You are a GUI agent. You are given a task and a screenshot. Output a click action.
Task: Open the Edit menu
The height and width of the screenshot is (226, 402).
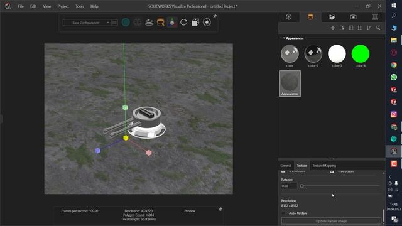[x=33, y=6]
